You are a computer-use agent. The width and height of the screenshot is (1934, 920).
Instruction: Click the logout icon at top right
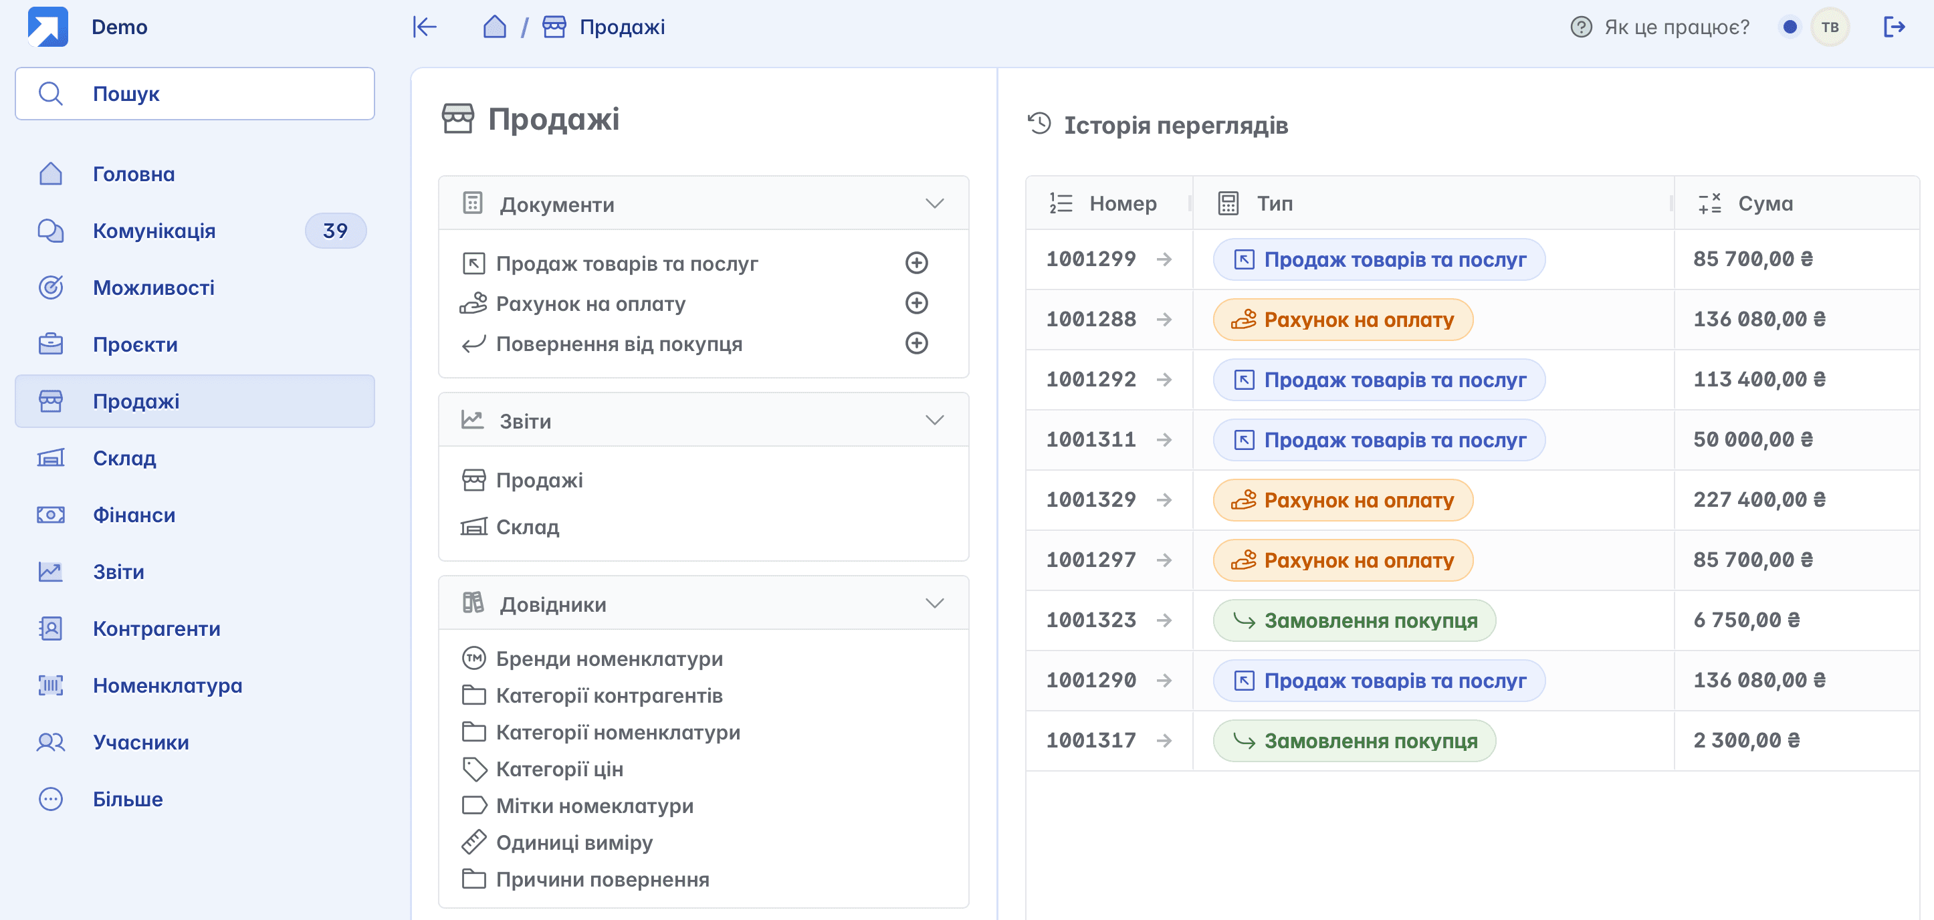pos(1893,27)
